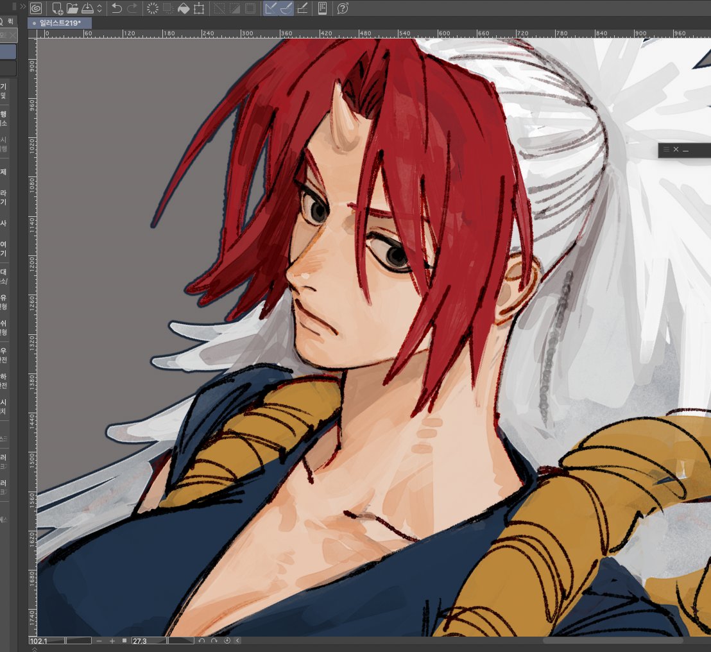The image size is (711, 652).
Task: Open the smartphone companion mode icon
Action: point(322,8)
